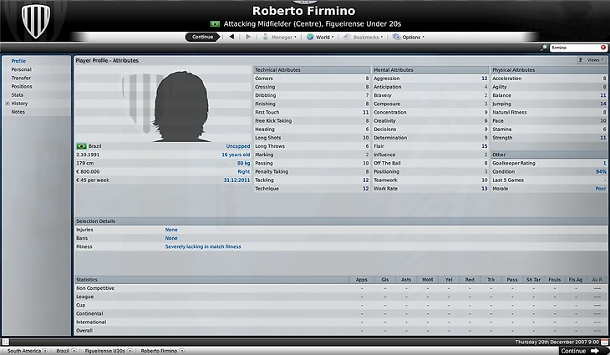The width and height of the screenshot is (610, 355).
Task: Click the magnifying glass search icon
Action: (543, 48)
